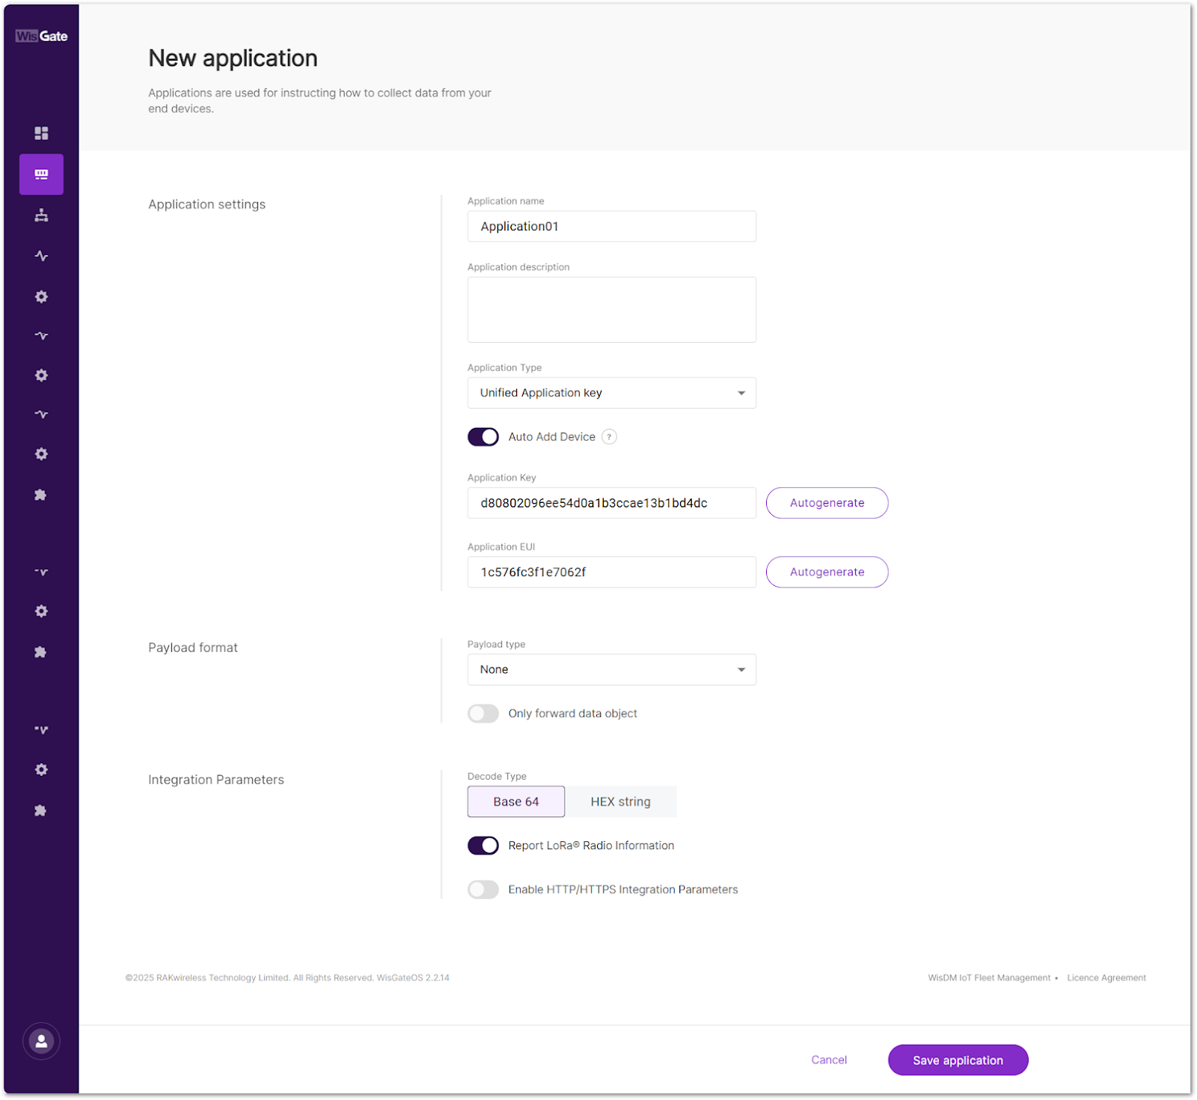Viewport: 1197px width, 1100px height.
Task: Click the zigzag activity icon below network icon
Action: pos(41,256)
